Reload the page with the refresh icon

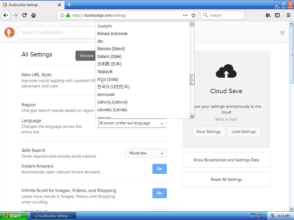point(25,15)
